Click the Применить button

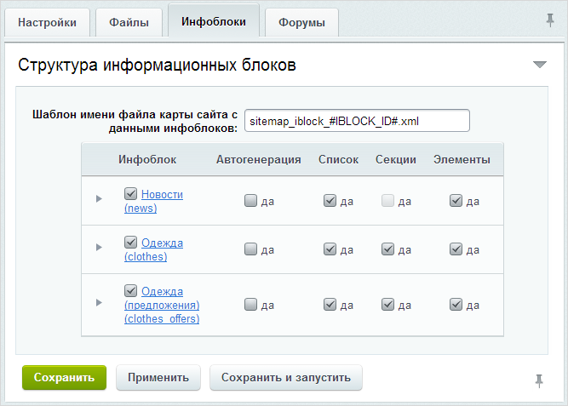tap(158, 377)
